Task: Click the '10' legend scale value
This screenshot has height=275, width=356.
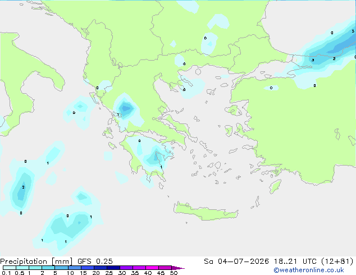Action: click(x=70, y=273)
